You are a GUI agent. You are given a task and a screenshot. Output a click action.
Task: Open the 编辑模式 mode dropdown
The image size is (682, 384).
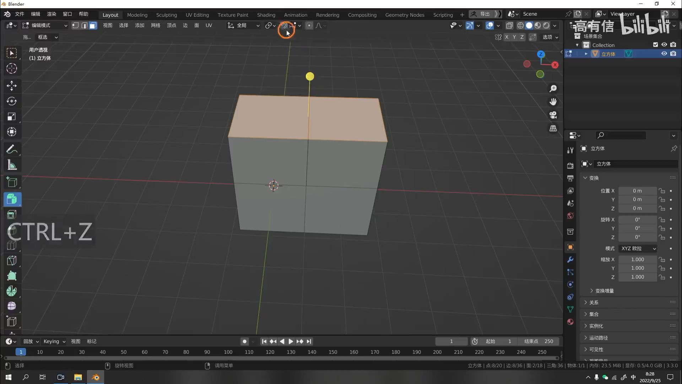(45, 26)
